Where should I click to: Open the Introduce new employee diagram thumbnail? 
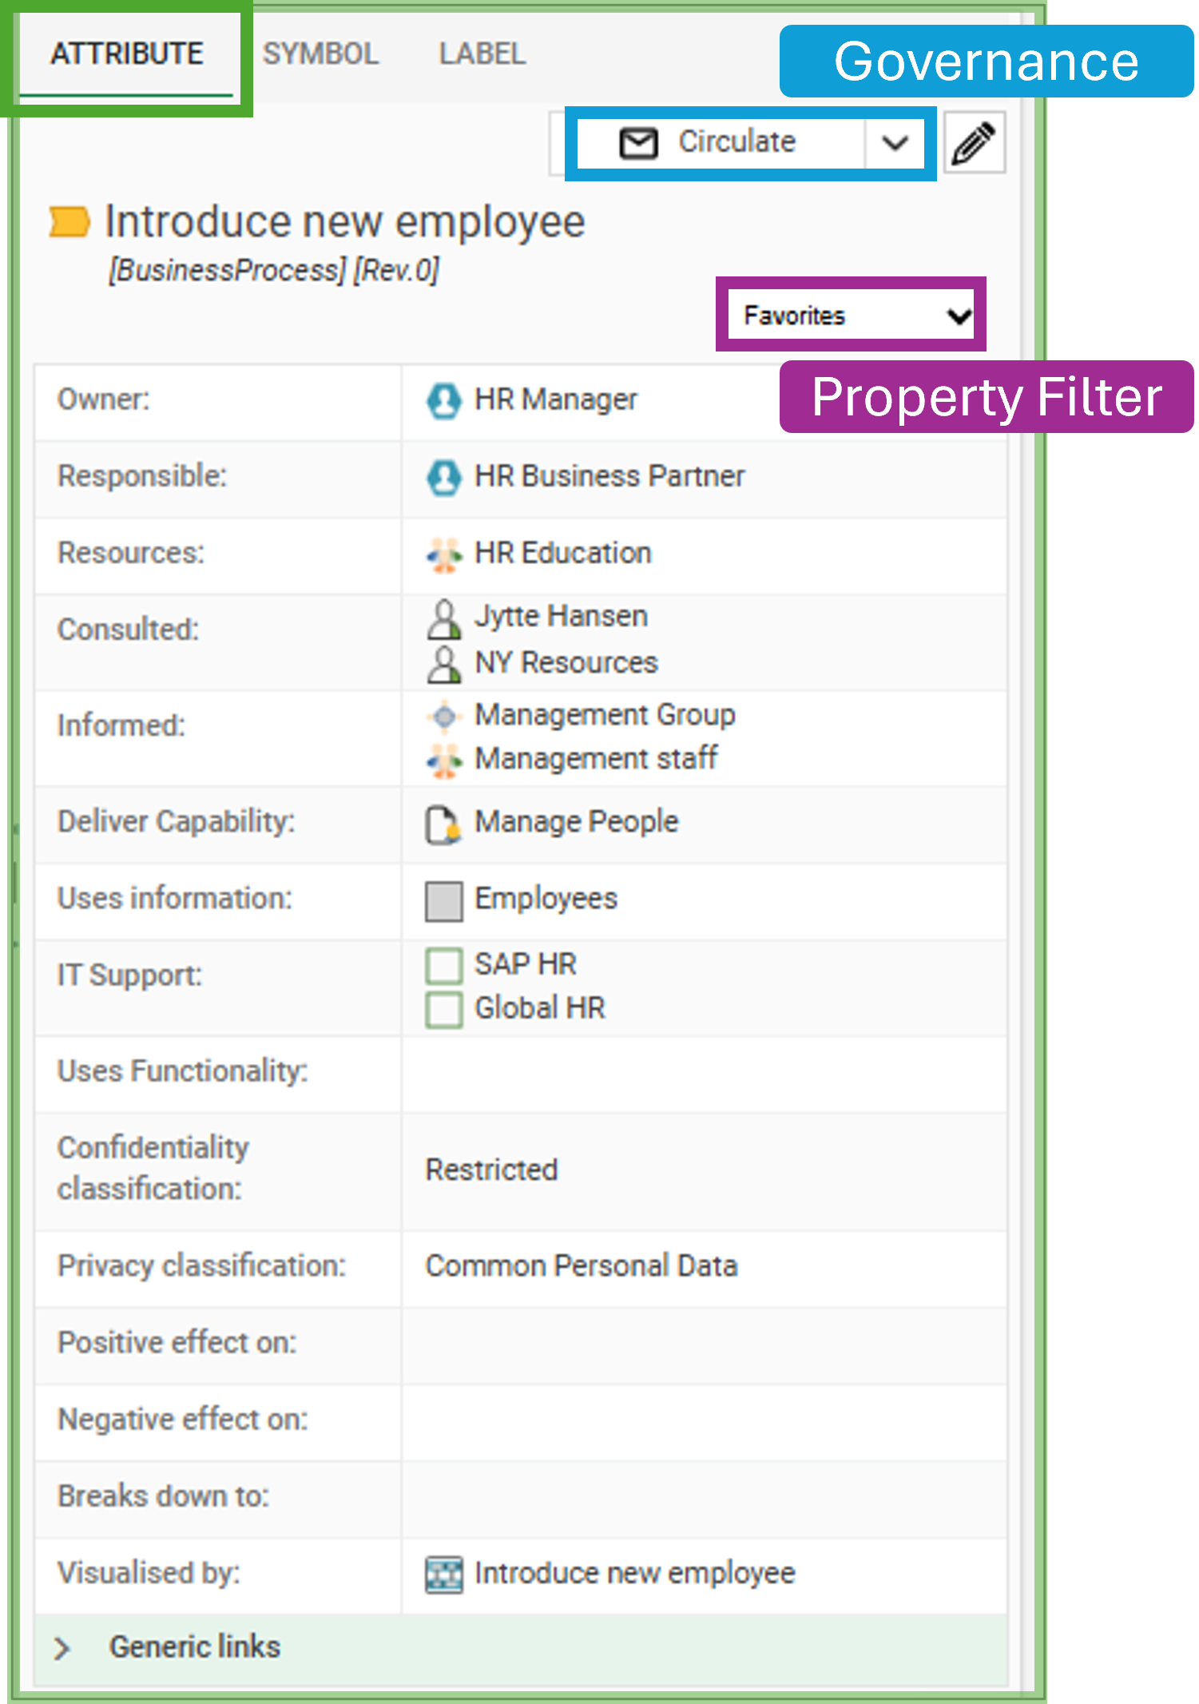tap(445, 1572)
